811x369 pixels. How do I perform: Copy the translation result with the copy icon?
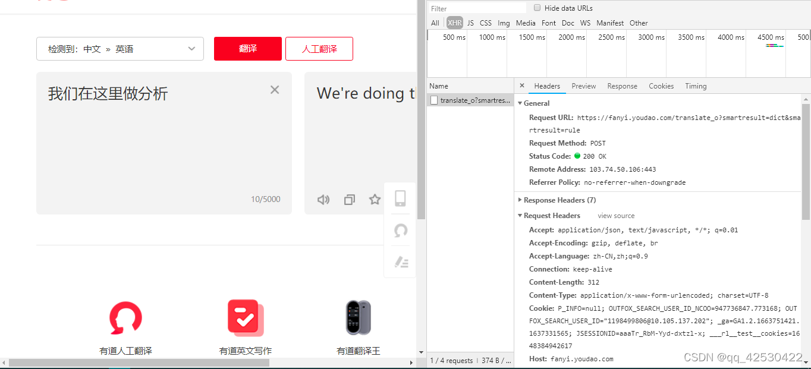point(350,200)
